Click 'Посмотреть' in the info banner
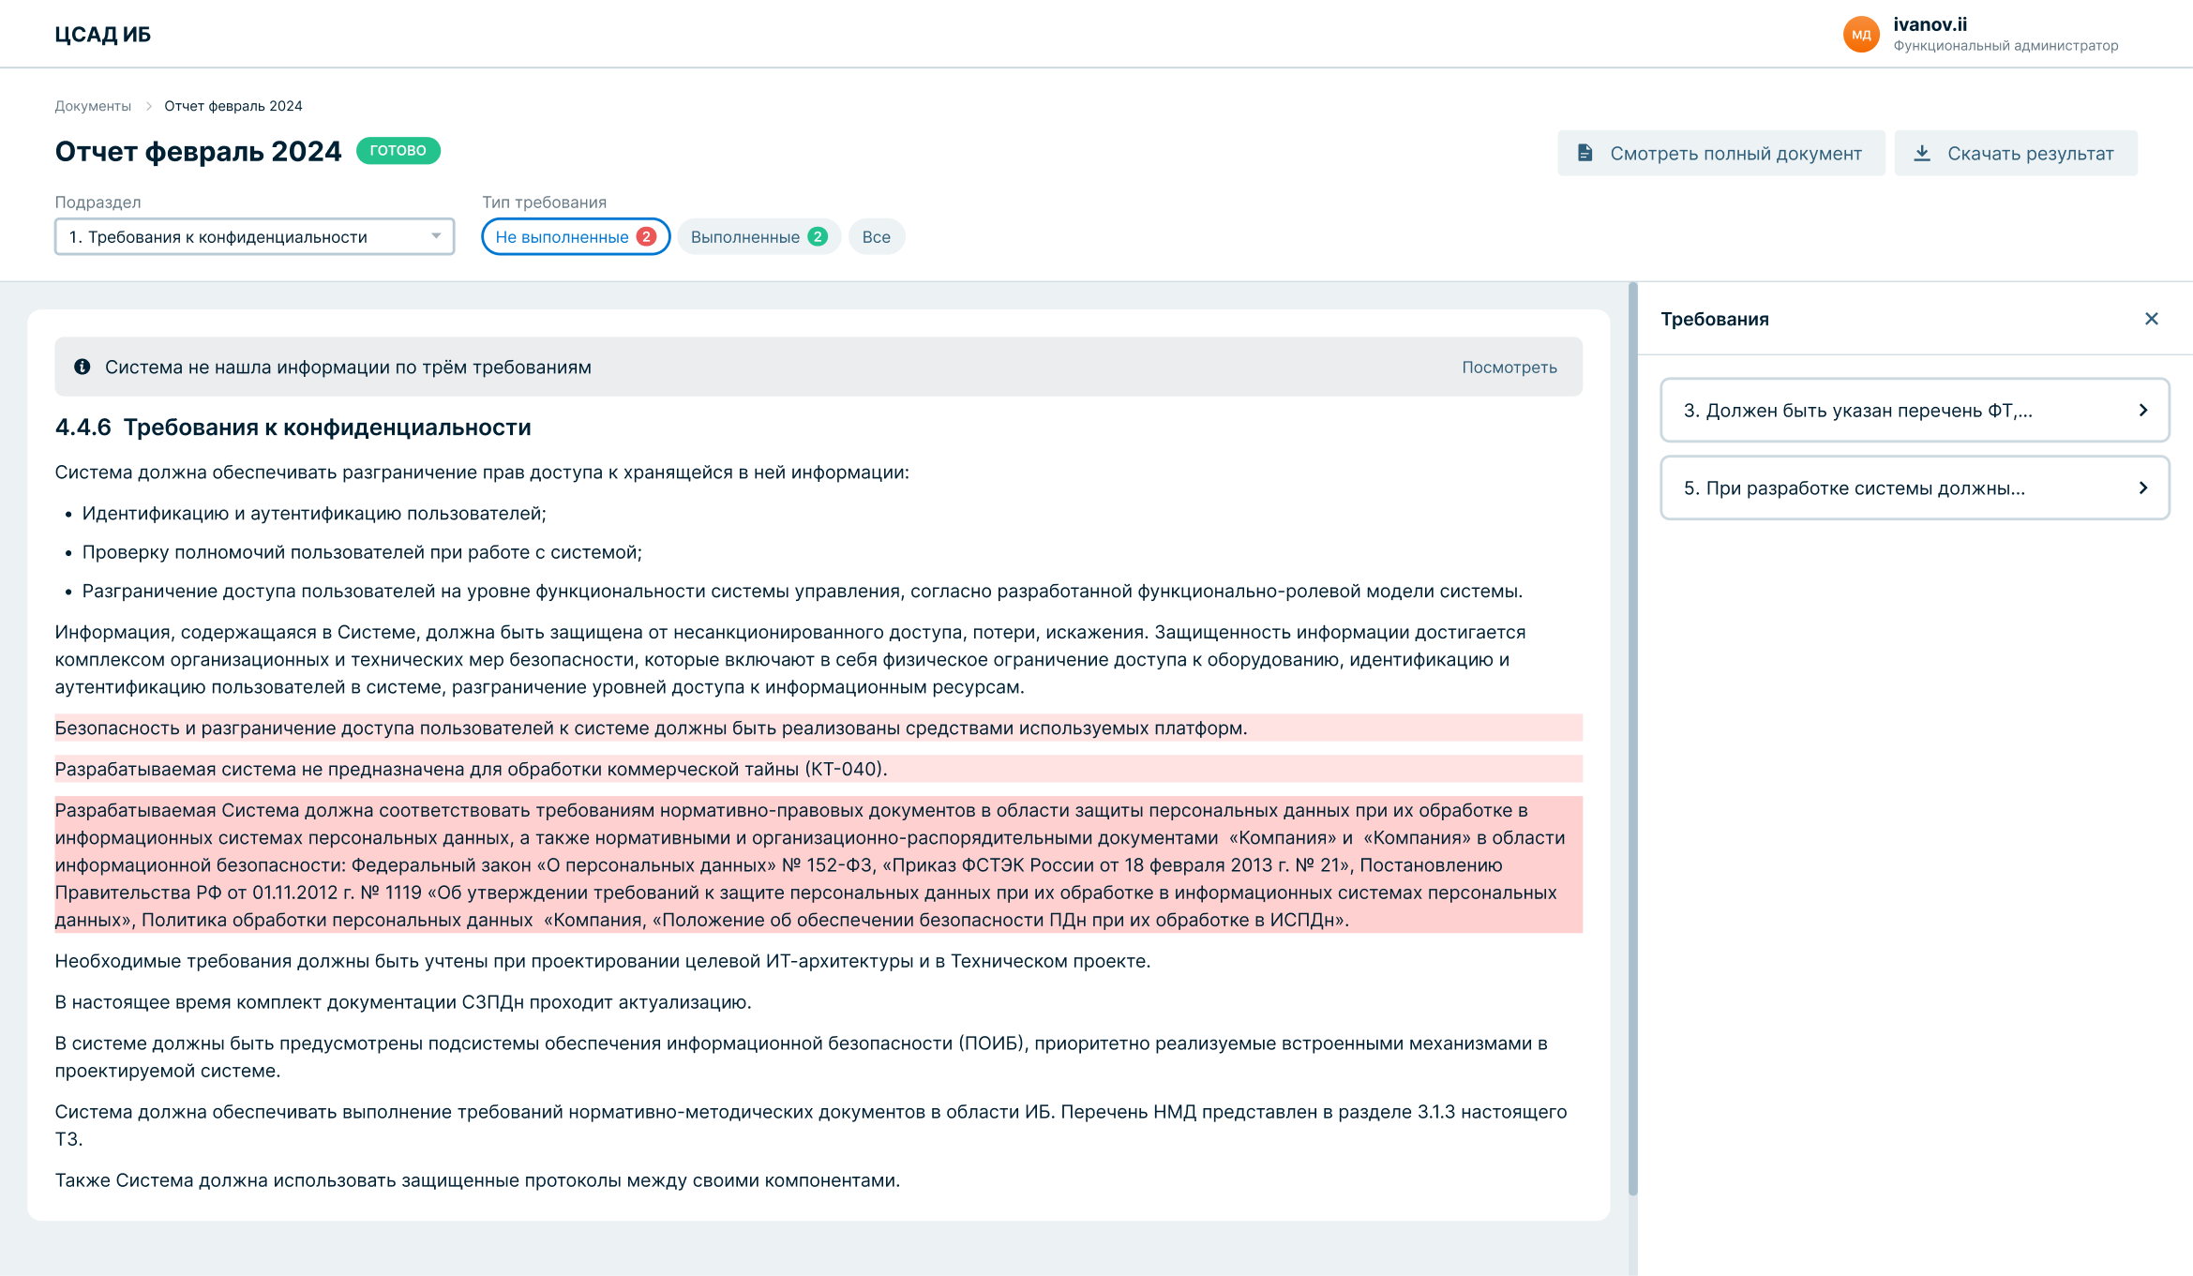The image size is (2193, 1276). coord(1509,367)
